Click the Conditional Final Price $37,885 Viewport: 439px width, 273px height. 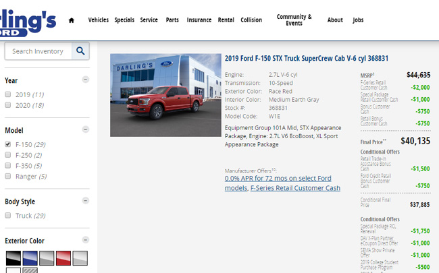coord(420,205)
